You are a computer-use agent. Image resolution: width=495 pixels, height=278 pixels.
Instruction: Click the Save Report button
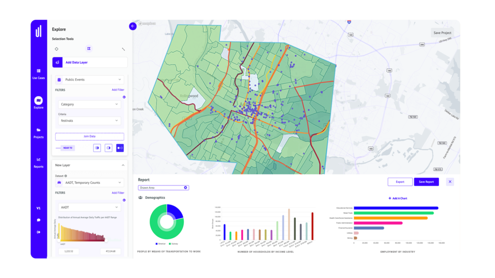426,181
